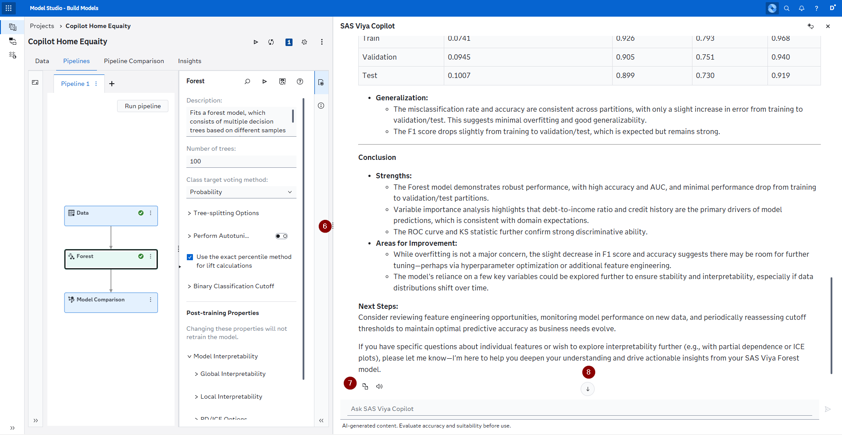Click the Ask SAS Viya Copilot input

pyautogui.click(x=579, y=409)
